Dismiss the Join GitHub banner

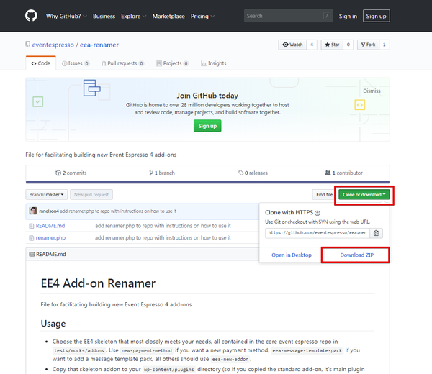pyautogui.click(x=372, y=91)
